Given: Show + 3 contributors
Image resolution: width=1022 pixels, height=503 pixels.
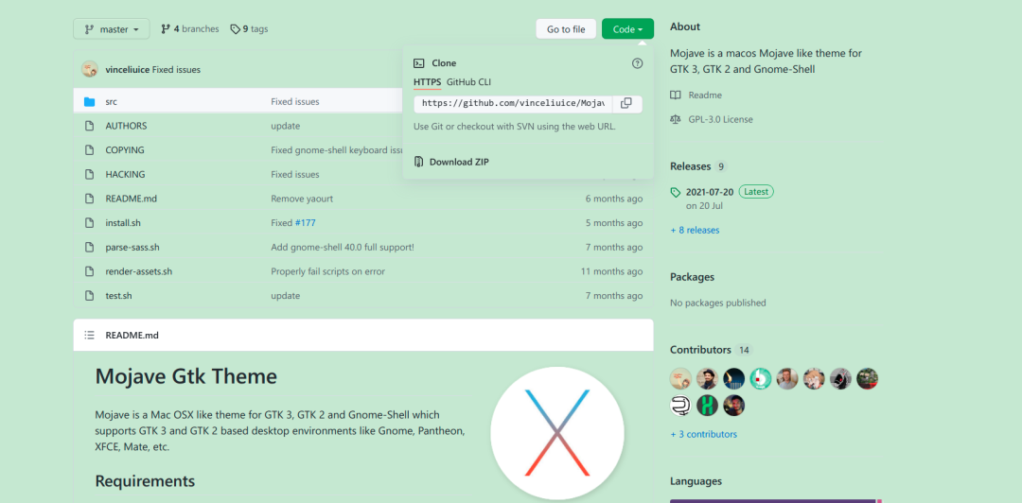Looking at the screenshot, I should pos(703,434).
